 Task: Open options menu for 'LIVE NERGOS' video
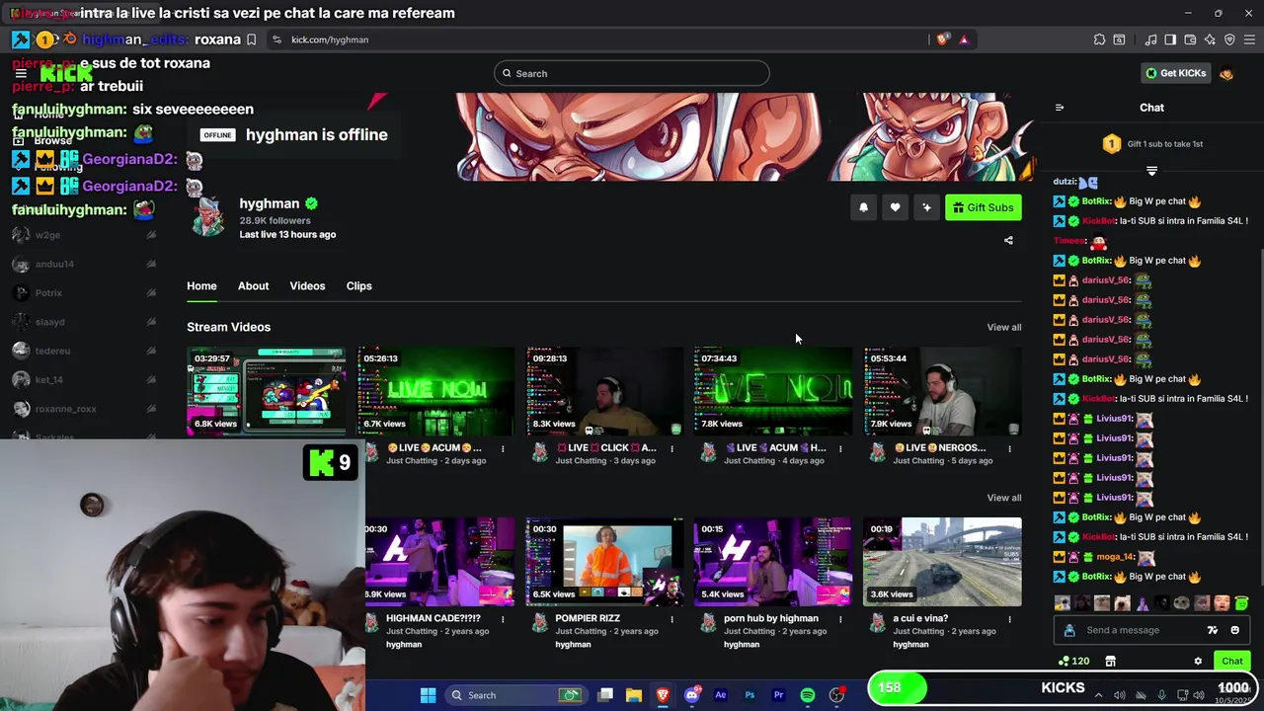point(1009,449)
